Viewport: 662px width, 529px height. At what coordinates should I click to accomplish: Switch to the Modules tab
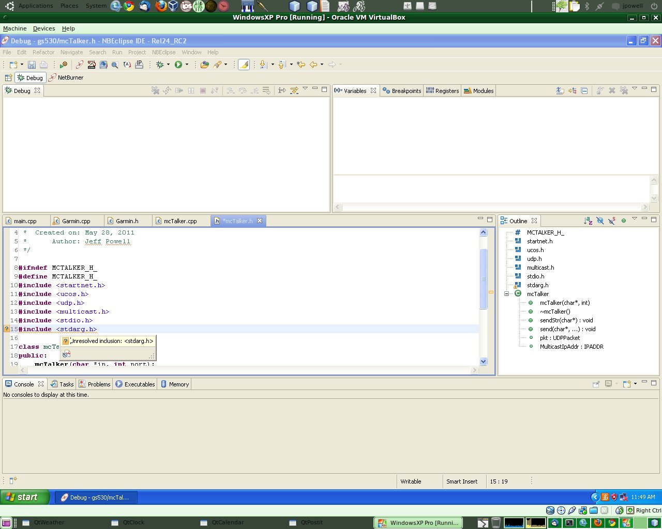[478, 90]
